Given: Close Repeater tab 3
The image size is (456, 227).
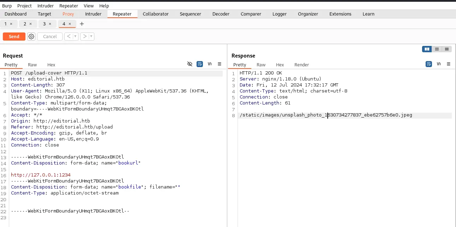Looking at the screenshot, I should (x=50, y=24).
